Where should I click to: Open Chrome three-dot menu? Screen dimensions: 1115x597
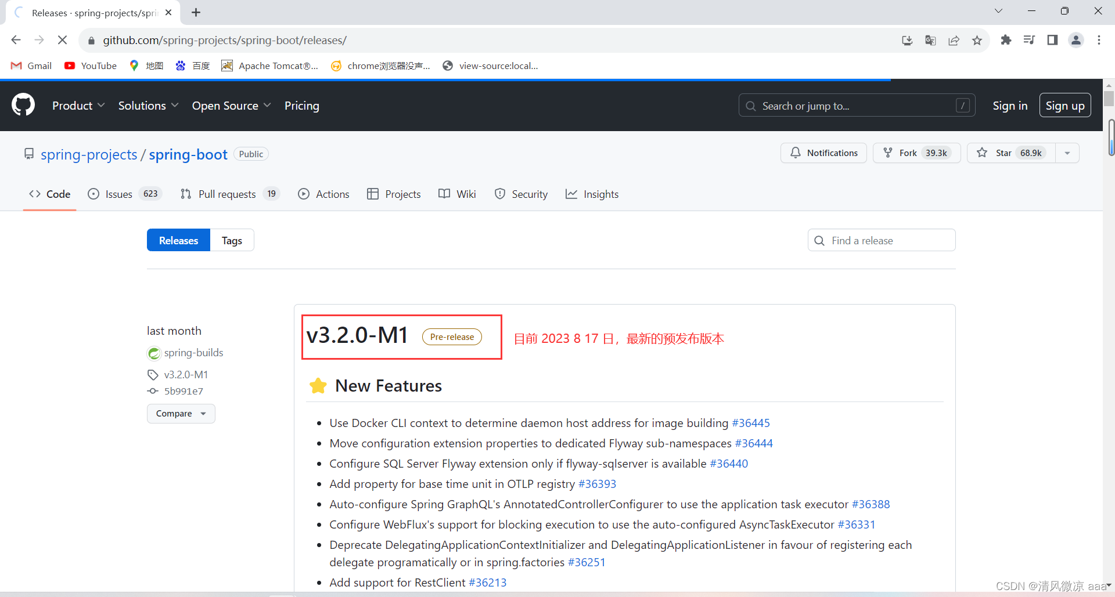point(1099,40)
